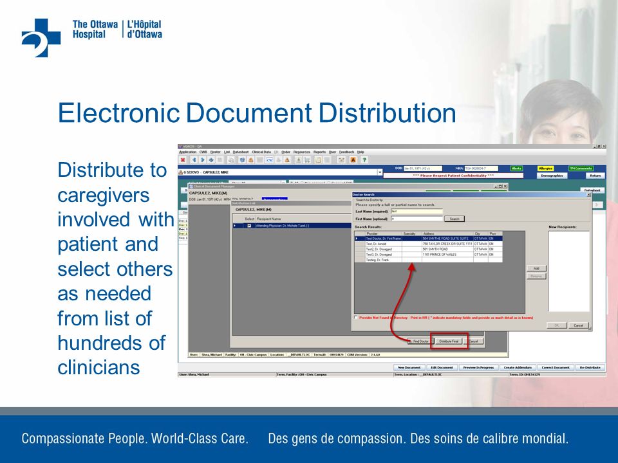Screen dimensions: 618x463
Task: Click the CW toolbar icon
Action: [x=270, y=160]
